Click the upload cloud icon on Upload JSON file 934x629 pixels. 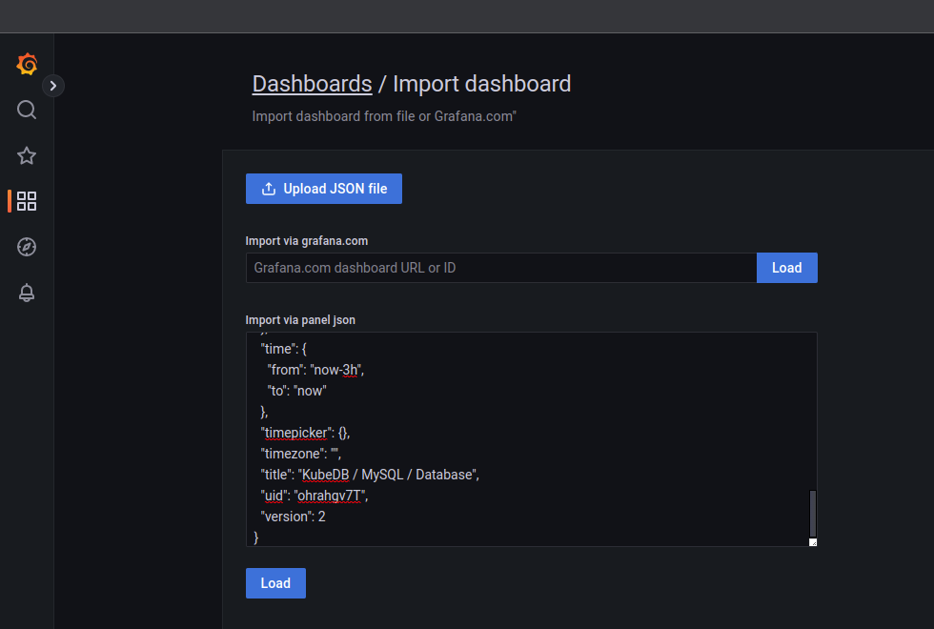point(268,188)
